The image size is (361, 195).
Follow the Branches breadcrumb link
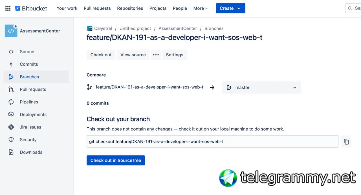(214, 28)
